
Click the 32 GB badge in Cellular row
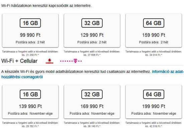(92, 94)
